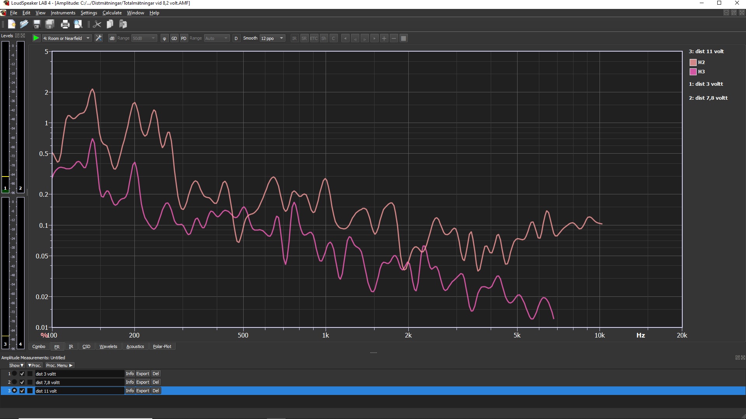Click the H2 legend color swatch
The image size is (746, 419).
(693, 62)
